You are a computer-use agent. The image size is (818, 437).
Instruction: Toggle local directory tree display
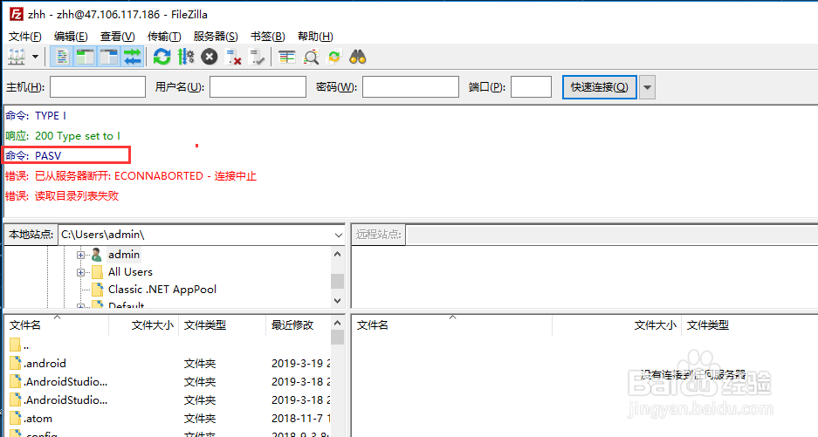pos(85,57)
